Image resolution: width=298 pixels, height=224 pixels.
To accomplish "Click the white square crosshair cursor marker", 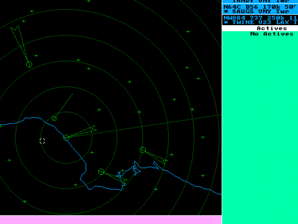I will click(42, 141).
